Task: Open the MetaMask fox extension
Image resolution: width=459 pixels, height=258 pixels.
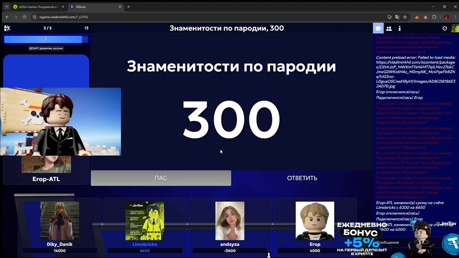Action: [417, 17]
